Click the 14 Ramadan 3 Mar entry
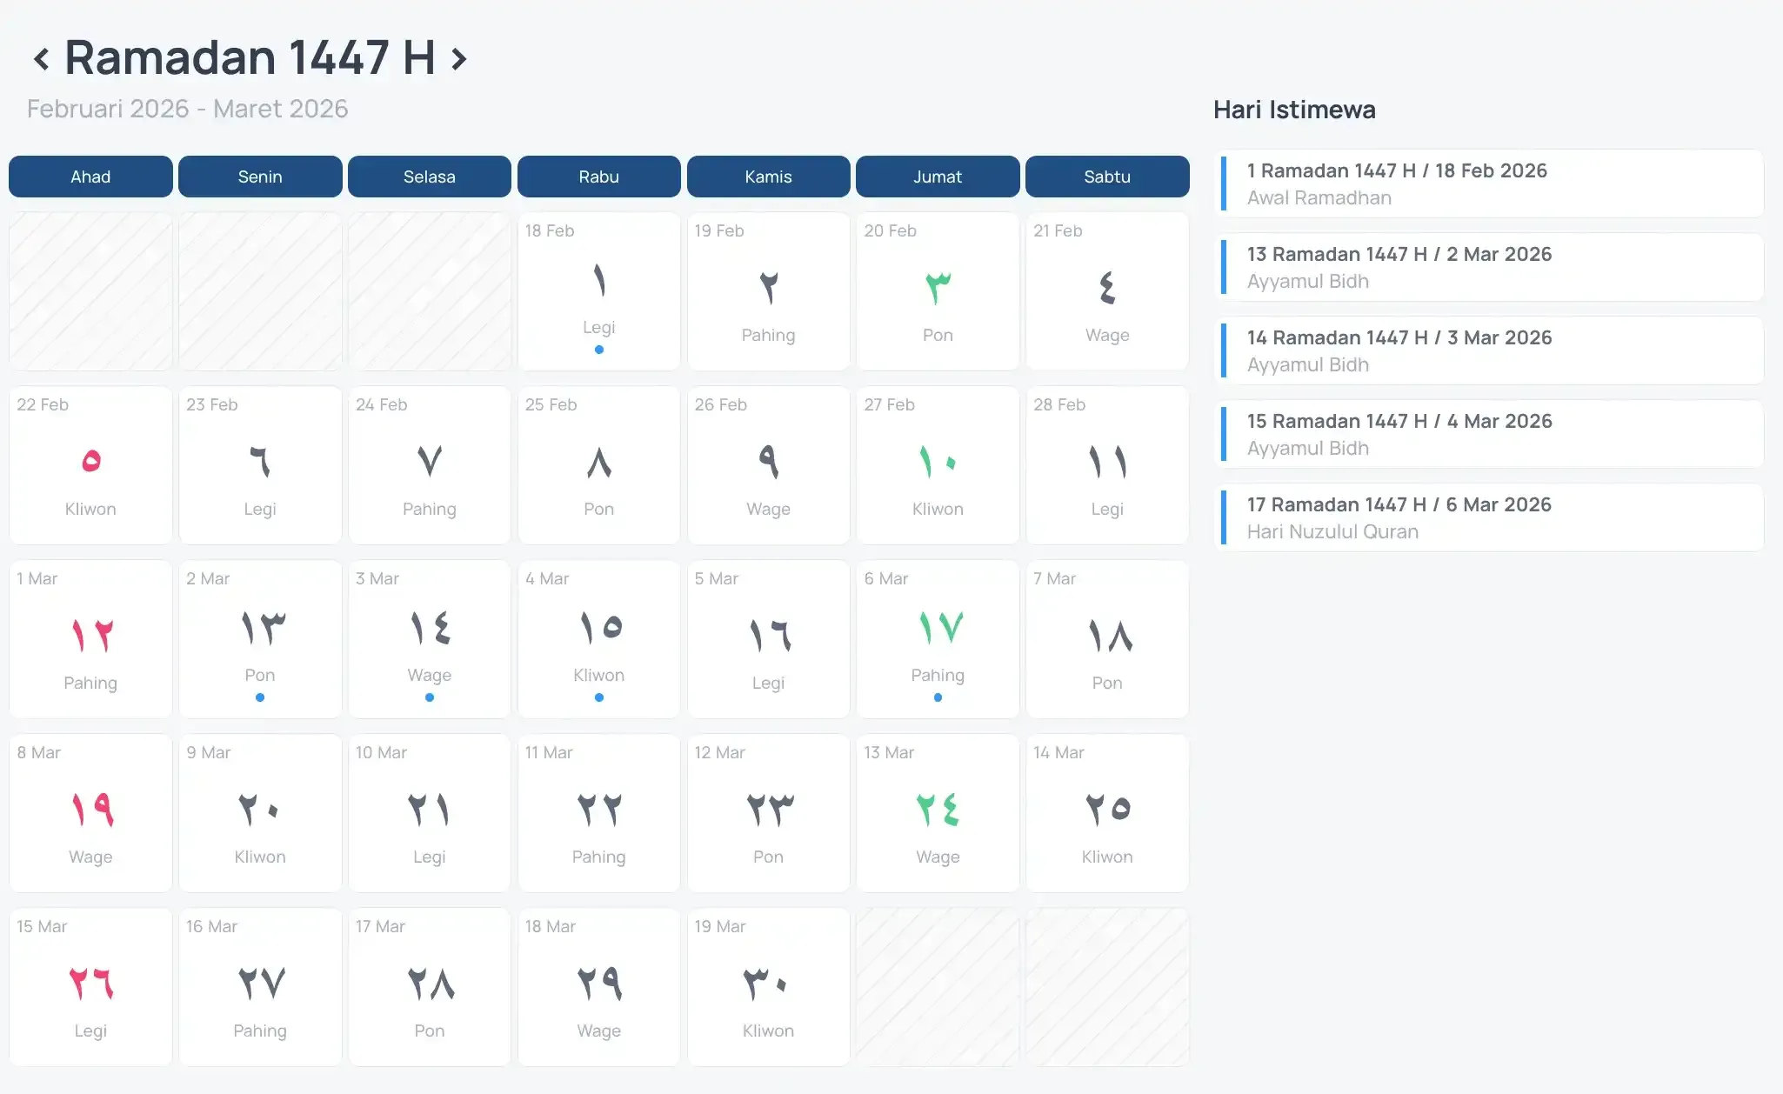This screenshot has width=1783, height=1094. (x=1489, y=350)
